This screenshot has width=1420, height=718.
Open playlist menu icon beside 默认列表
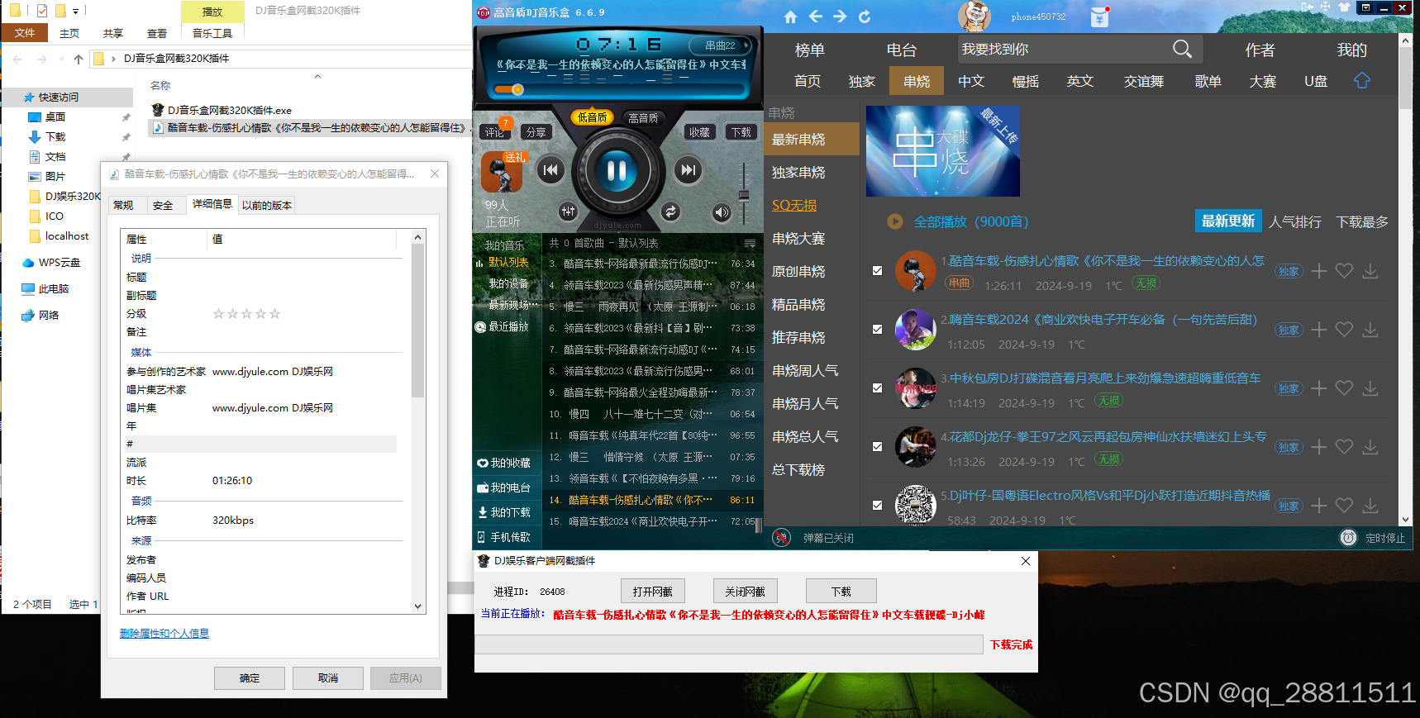750,244
